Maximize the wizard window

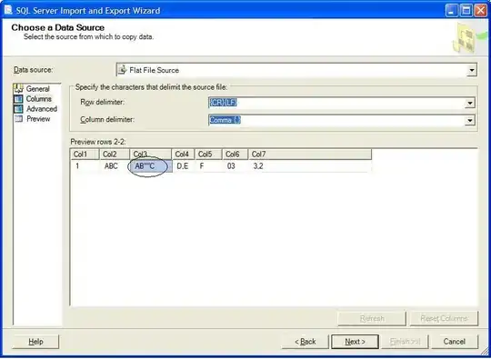466,11
